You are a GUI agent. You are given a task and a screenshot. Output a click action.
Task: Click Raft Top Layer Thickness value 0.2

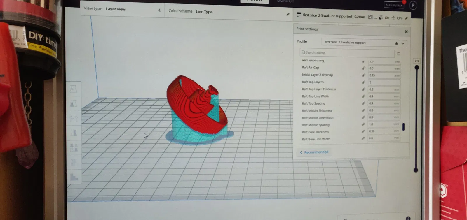[x=384, y=89]
